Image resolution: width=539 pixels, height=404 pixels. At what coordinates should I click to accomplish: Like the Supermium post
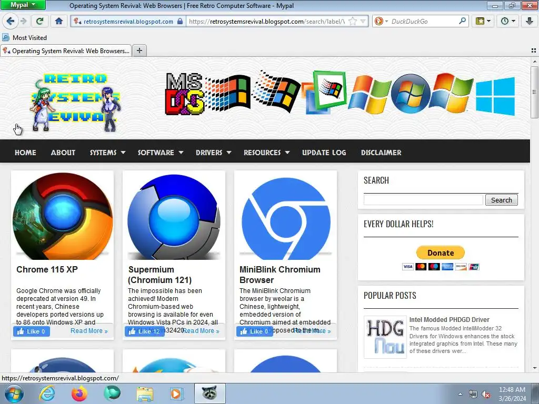click(x=144, y=331)
